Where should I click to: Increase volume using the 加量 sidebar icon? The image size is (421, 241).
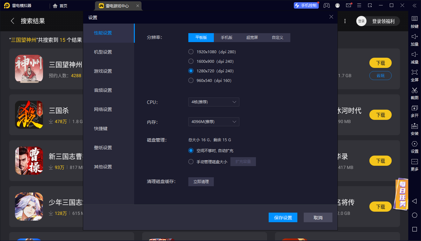pyautogui.click(x=414, y=40)
